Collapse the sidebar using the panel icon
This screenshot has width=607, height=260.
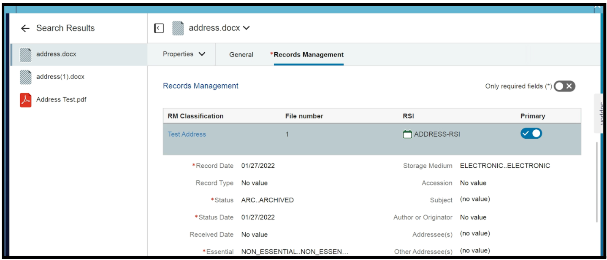[x=159, y=28]
